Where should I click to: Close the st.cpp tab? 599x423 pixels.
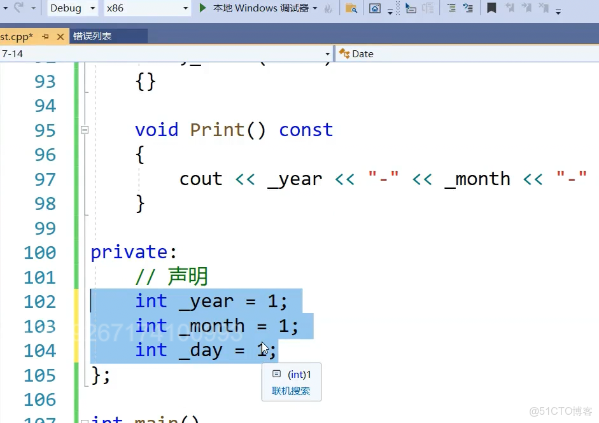pyautogui.click(x=60, y=37)
